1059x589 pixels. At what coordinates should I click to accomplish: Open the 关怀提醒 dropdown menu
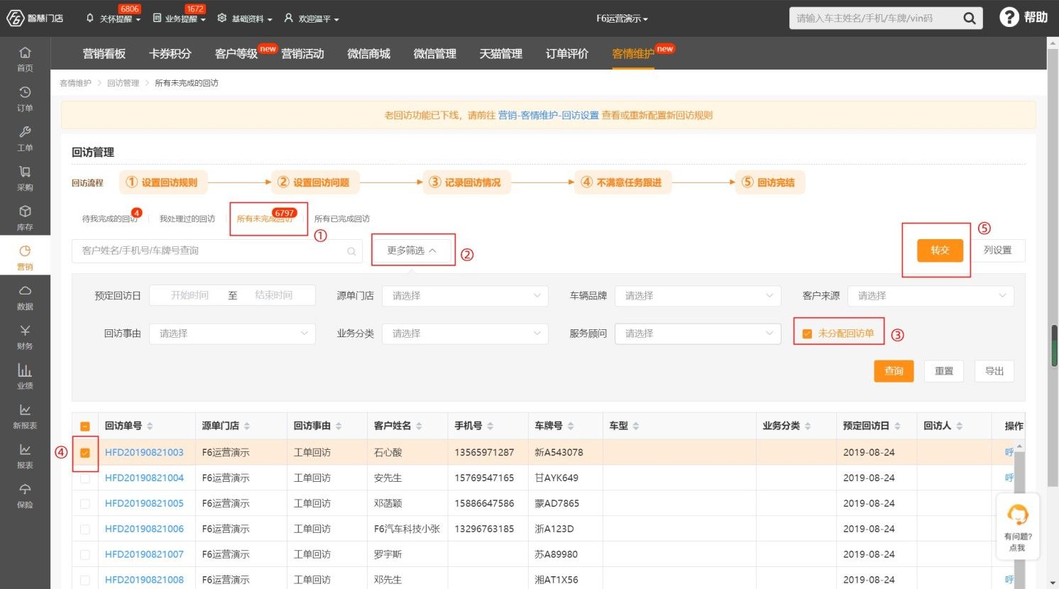coord(114,18)
